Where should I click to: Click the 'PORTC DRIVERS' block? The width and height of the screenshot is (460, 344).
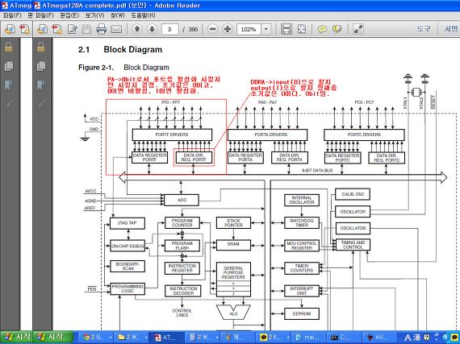pyautogui.click(x=364, y=135)
